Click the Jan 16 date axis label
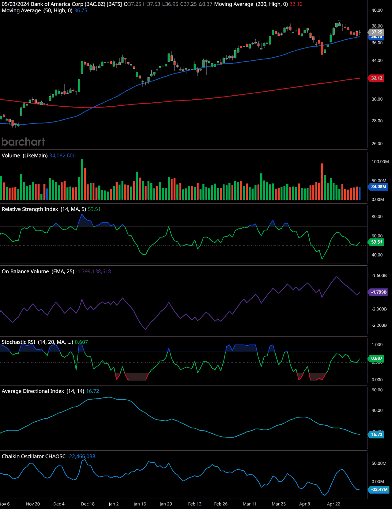The width and height of the screenshot is (392, 509). [140, 504]
